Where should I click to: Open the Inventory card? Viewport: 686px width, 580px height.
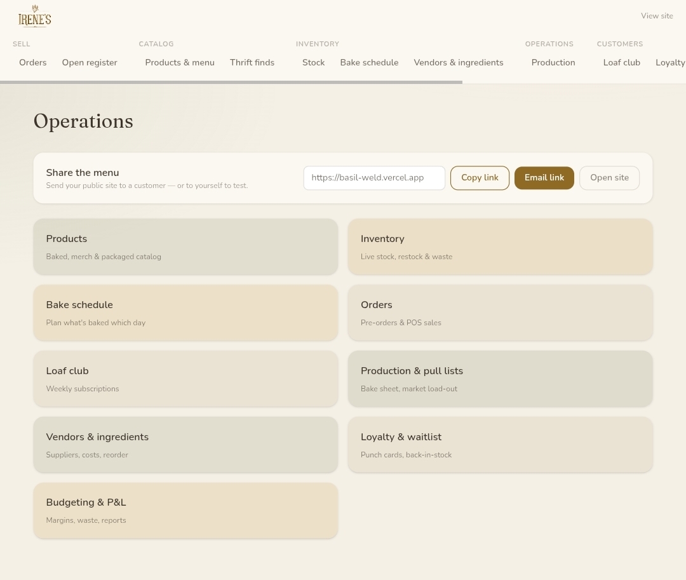click(500, 246)
